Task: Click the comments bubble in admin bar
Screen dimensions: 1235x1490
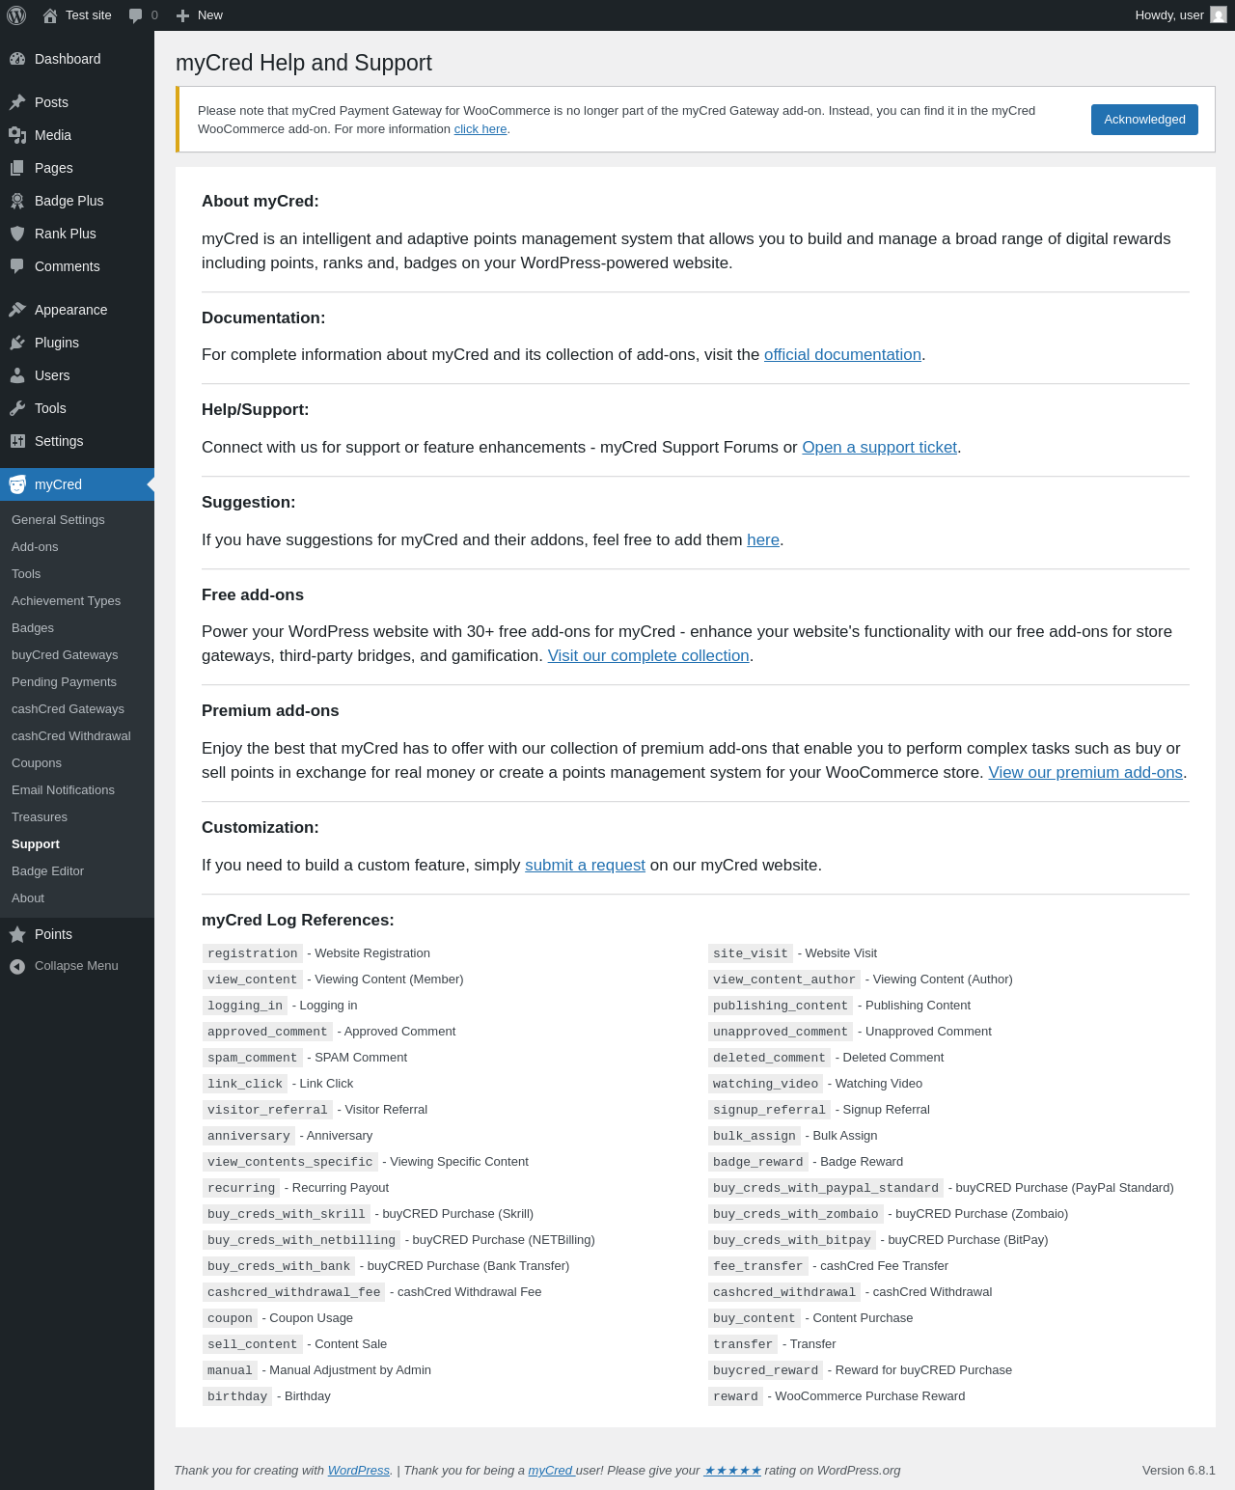Action: tap(143, 15)
